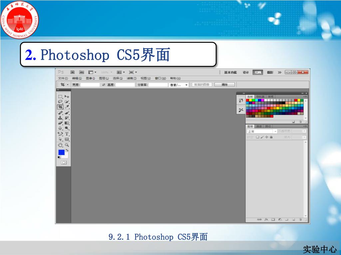
Task: Open the Layers panel options menu
Action: point(305,126)
